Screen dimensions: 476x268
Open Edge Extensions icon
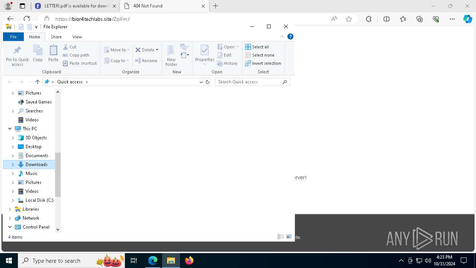369,19
